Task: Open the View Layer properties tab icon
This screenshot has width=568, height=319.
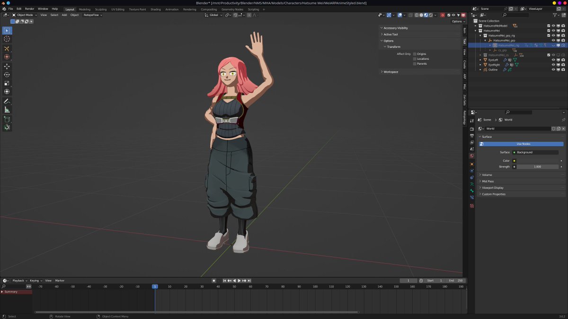Action: [472, 142]
